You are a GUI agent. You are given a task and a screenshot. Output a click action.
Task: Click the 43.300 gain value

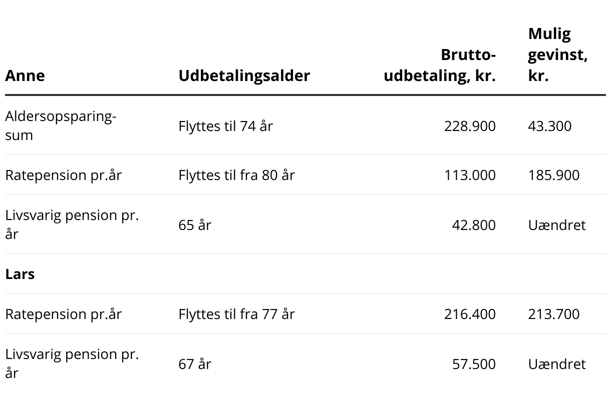coord(549,125)
